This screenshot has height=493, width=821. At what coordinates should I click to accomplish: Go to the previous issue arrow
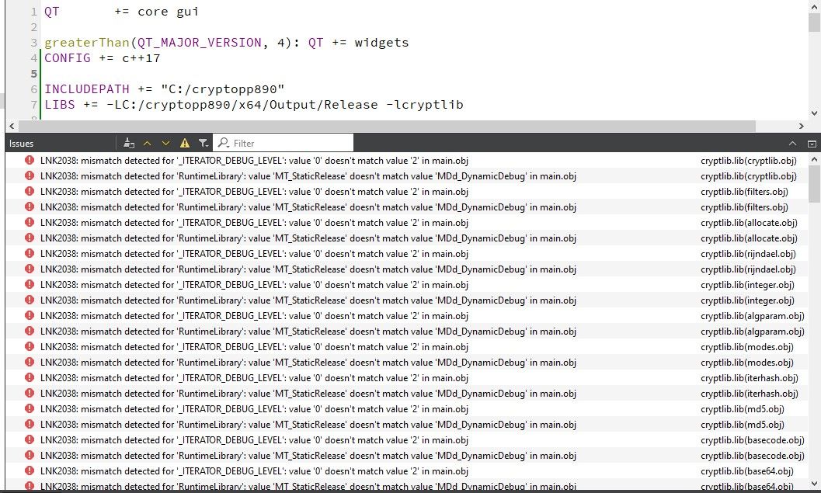pos(147,143)
